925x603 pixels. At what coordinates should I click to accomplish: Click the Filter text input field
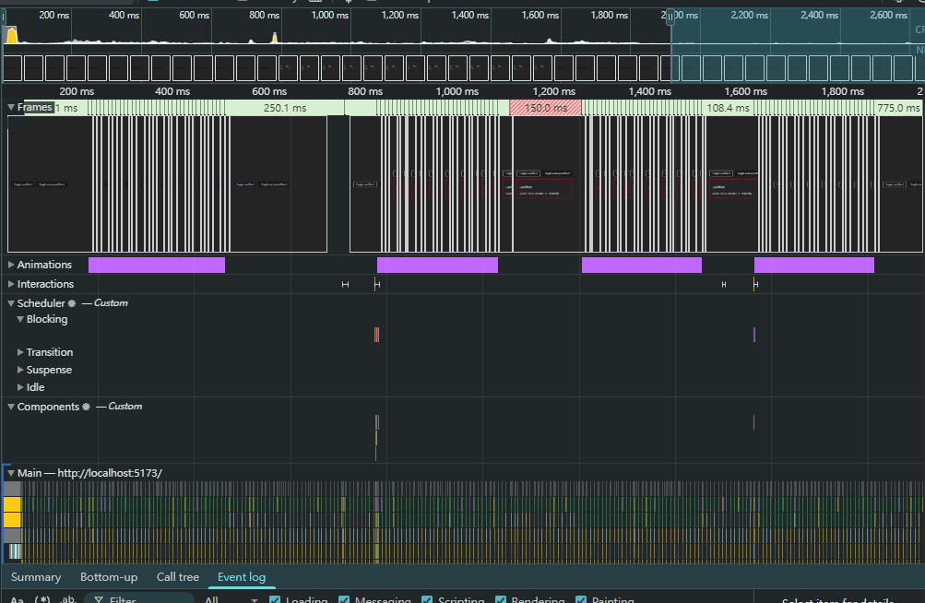[148, 600]
